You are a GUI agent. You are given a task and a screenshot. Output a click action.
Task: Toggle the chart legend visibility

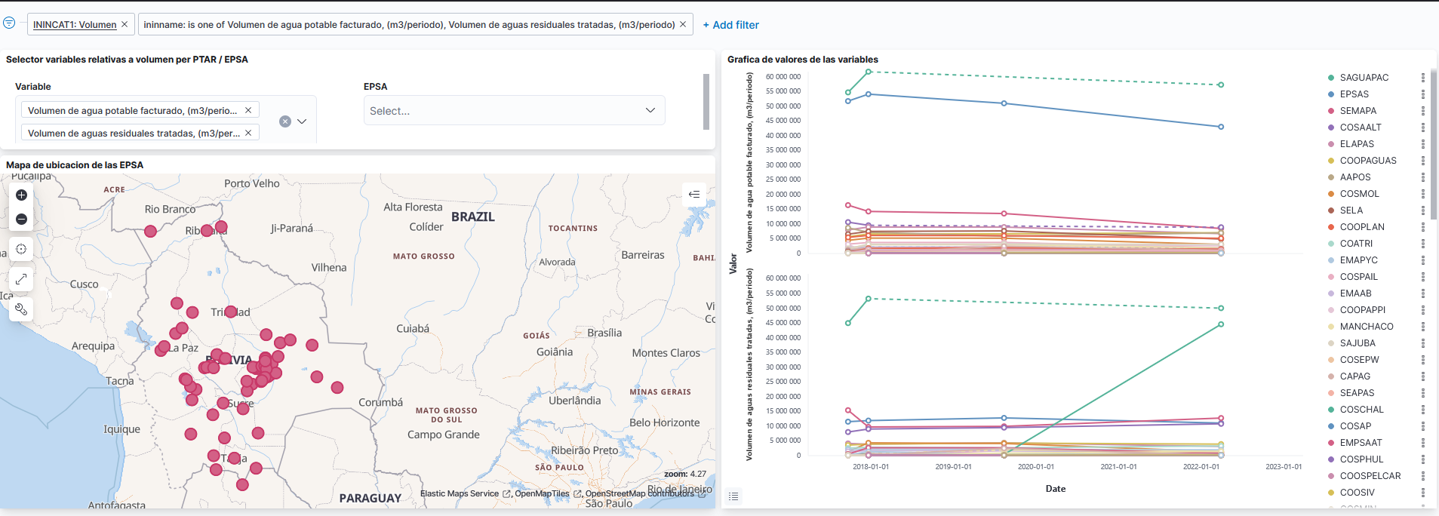coord(733,496)
